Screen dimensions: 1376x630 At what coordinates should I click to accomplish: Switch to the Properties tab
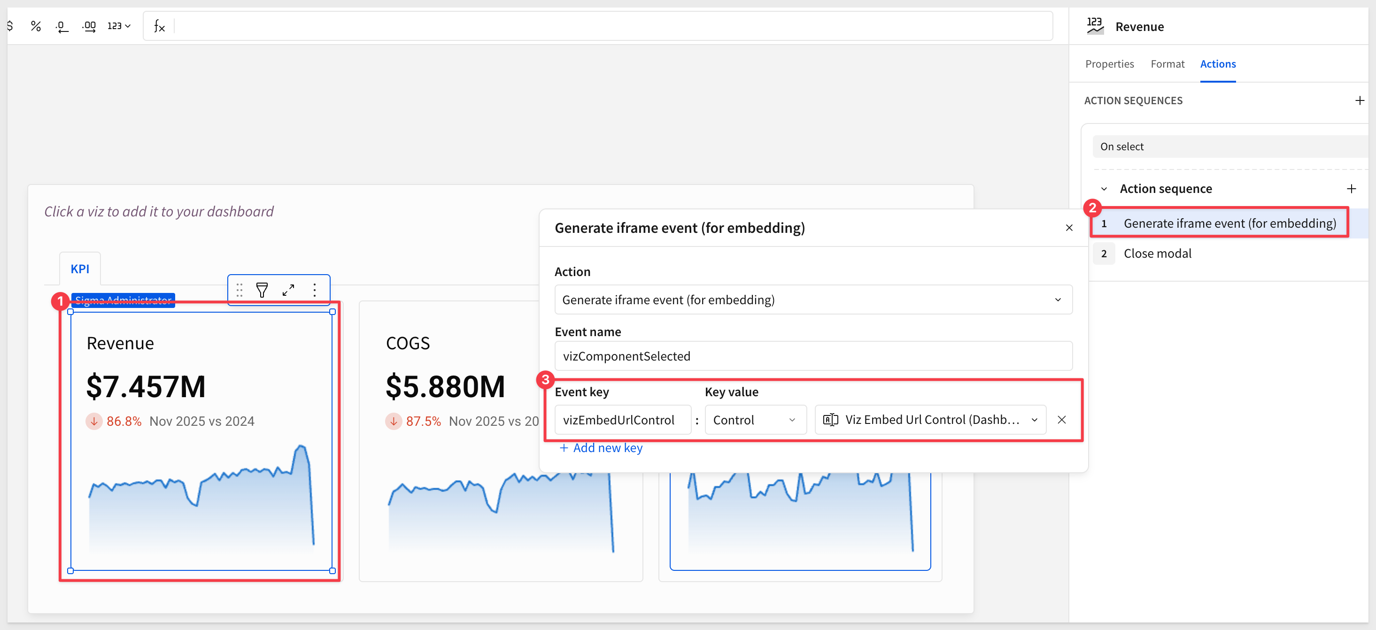tap(1109, 64)
